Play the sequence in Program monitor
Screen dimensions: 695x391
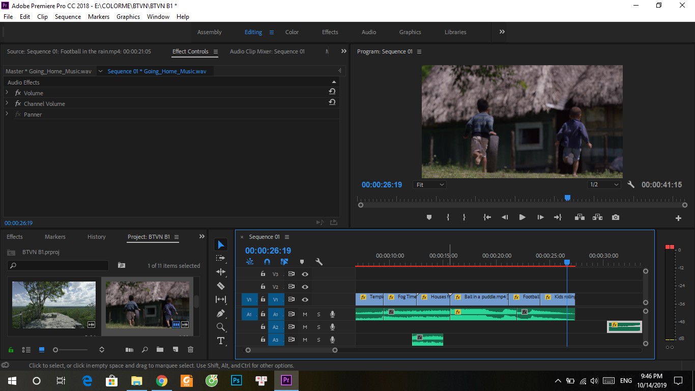tap(522, 217)
